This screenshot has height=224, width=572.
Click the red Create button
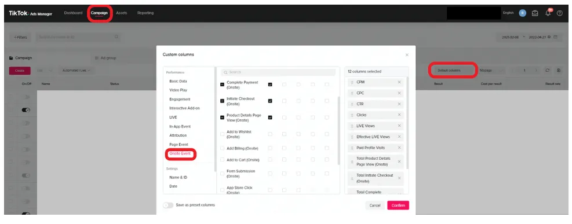pyautogui.click(x=20, y=70)
